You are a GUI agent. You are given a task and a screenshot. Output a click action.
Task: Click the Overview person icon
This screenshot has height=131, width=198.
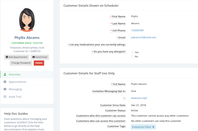coord(5,75)
